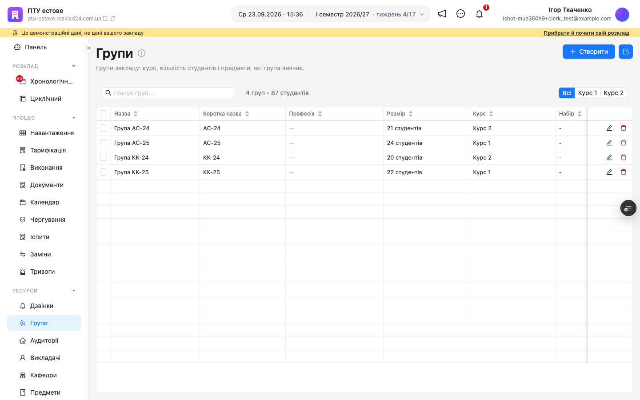This screenshot has height=400, width=640.
Task: Copy site URL with copy icon
Action: coord(113,19)
